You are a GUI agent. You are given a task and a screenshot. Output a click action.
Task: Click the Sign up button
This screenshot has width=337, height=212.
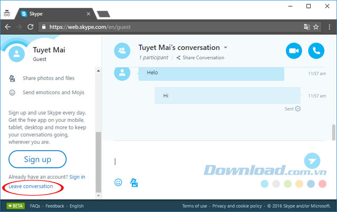pos(37,159)
